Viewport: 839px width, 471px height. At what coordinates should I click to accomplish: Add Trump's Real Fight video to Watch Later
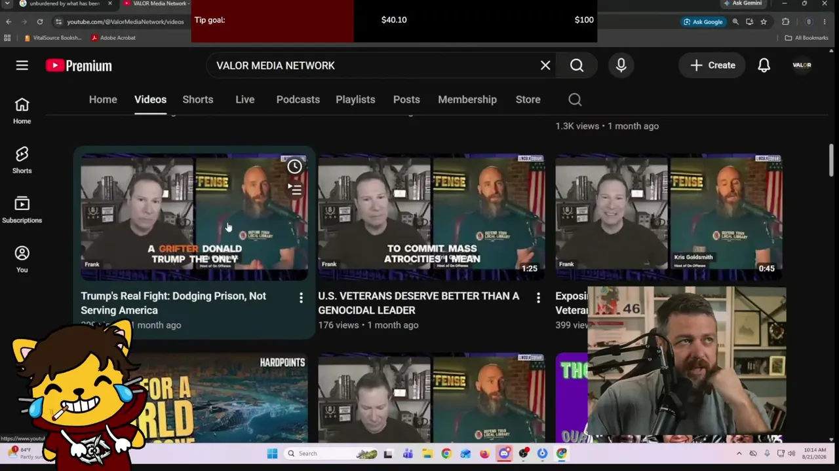coord(294,167)
